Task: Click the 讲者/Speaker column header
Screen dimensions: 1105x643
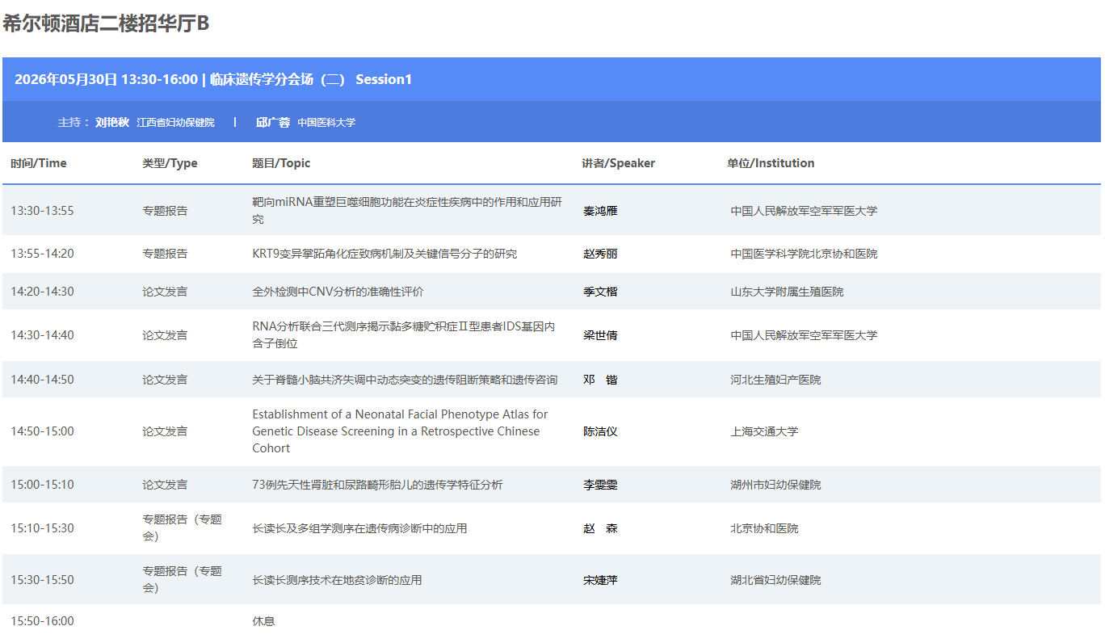Action: (x=618, y=163)
